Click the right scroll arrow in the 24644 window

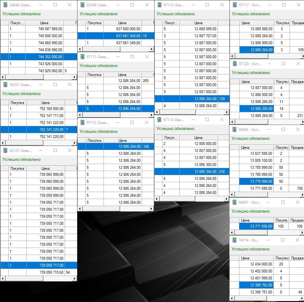point(75,77)
